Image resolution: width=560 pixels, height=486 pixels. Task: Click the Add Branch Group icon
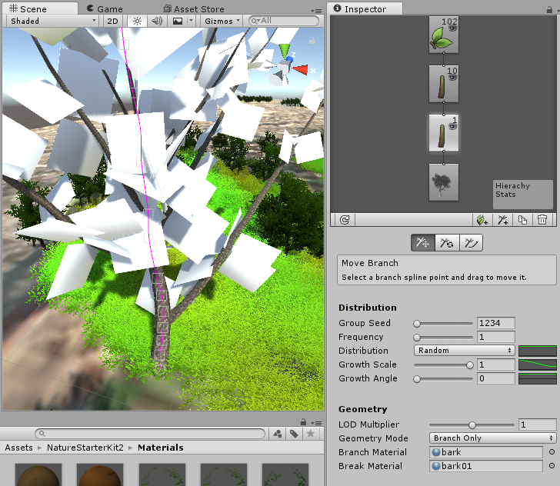(x=502, y=220)
